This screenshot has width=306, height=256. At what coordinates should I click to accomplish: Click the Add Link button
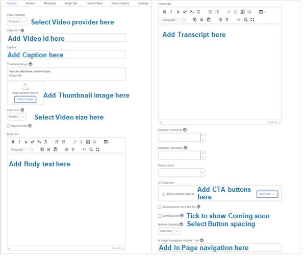coord(267,194)
